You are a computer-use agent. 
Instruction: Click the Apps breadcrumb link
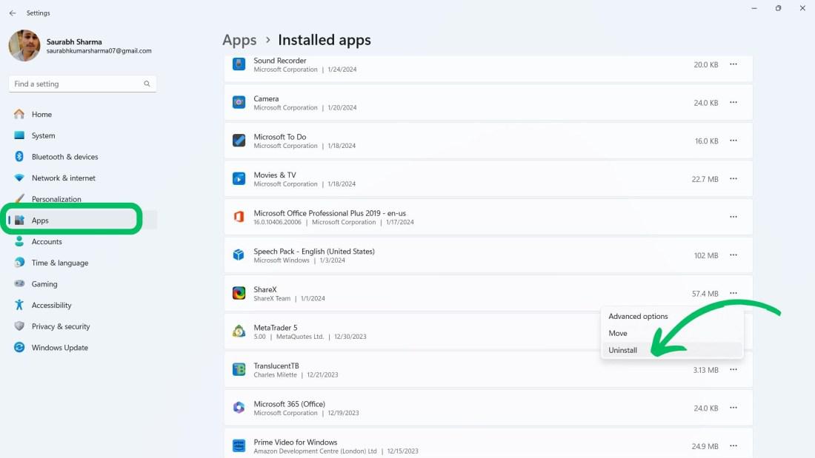[239, 40]
